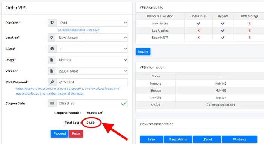Click the Order VPS heading

click(16, 8)
